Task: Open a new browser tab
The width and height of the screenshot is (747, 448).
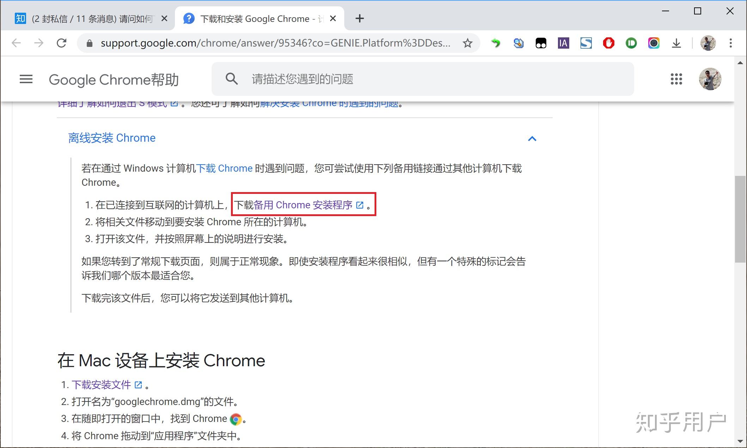Action: 360,18
